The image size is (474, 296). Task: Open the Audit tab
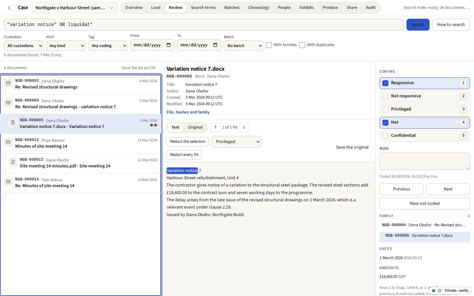(x=371, y=8)
